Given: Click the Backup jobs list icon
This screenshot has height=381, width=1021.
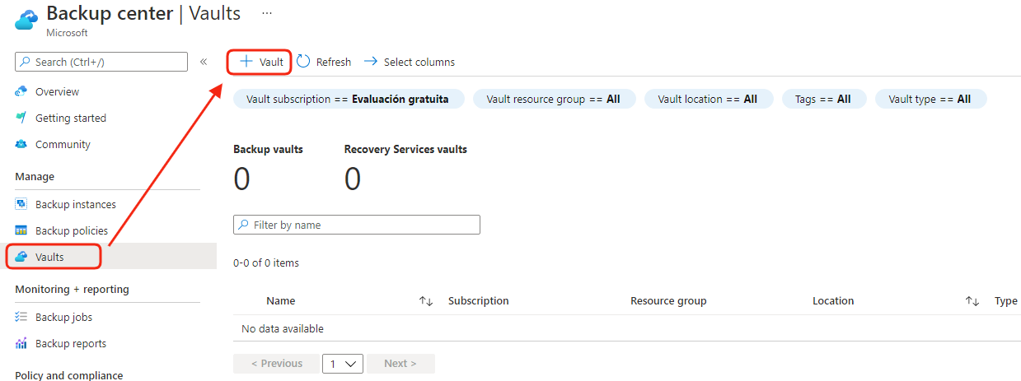Looking at the screenshot, I should point(21,317).
